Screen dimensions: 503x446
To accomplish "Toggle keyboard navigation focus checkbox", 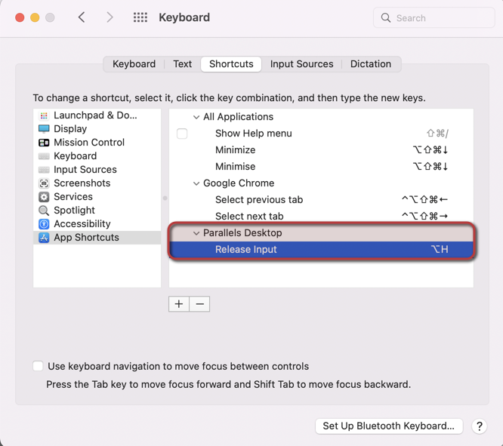I will [38, 366].
